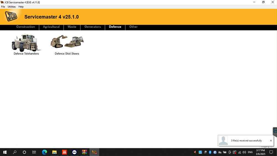Switch to the Construction tab

25,27
